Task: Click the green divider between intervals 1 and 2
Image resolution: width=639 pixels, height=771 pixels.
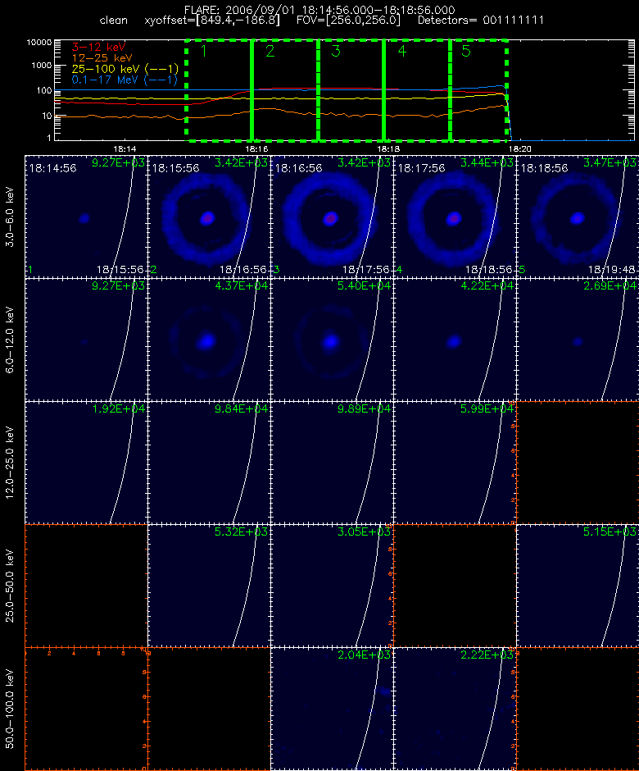Action: tap(252, 90)
